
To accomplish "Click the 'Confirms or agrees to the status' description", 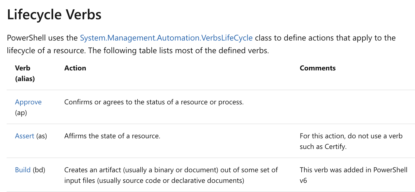I will tap(154, 102).
